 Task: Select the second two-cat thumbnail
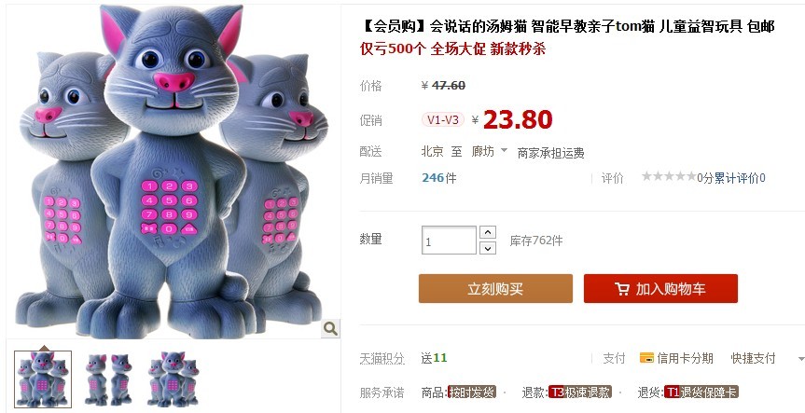[108, 379]
